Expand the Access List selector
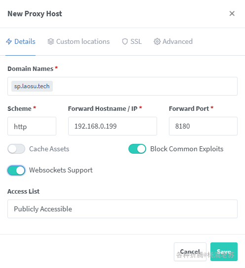 click(x=122, y=209)
